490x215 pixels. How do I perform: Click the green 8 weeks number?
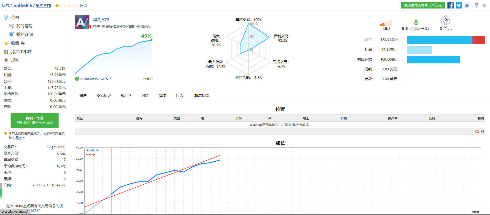(x=416, y=23)
